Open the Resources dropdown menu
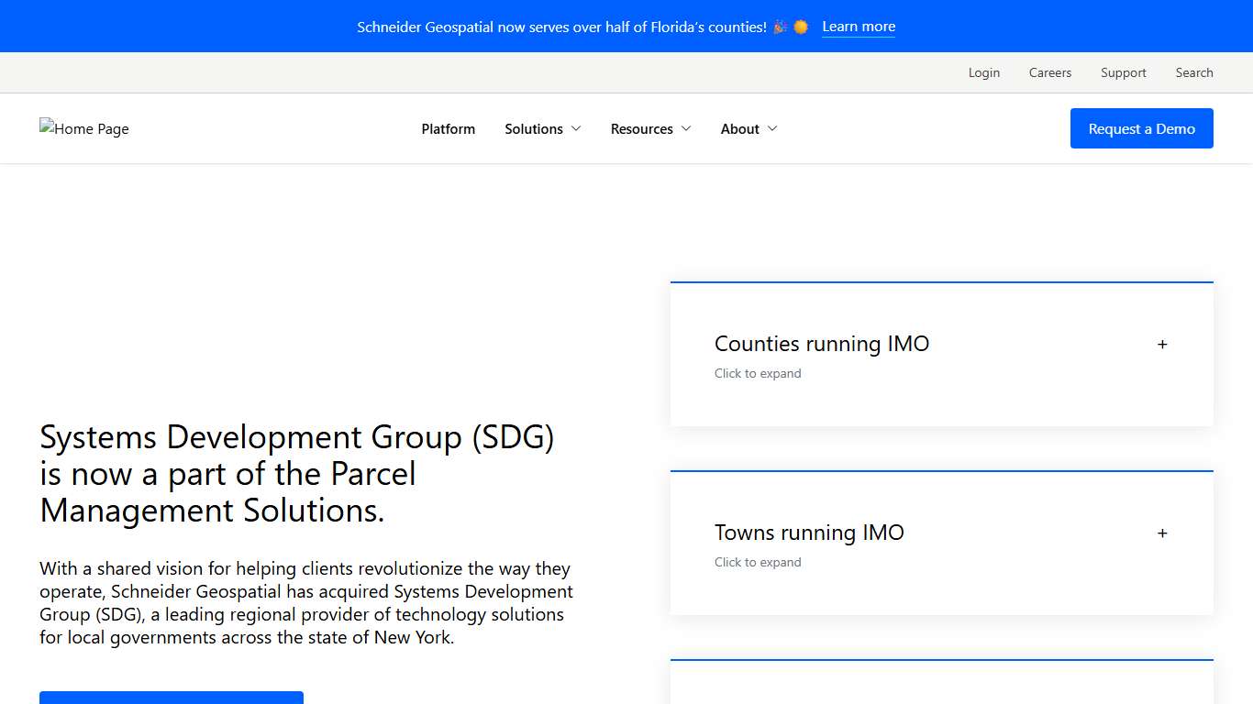Screen dimensions: 1253x704 pos(650,128)
